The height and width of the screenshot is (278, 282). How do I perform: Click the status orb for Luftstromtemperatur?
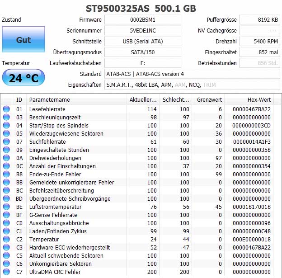pos(6,207)
